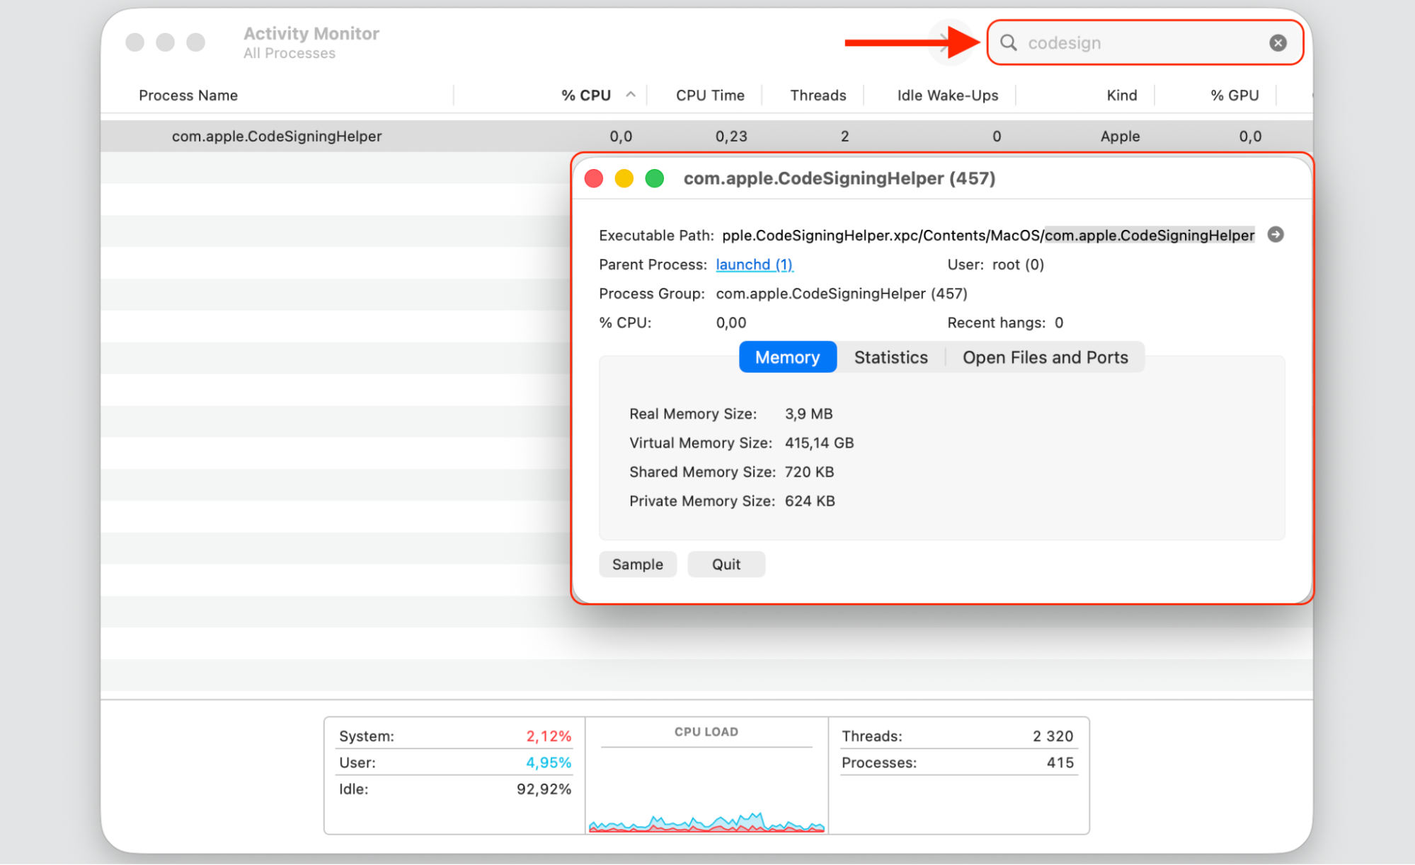Select the com.apple.CodeSigningHelper process row
The image size is (1415, 865).
point(706,137)
